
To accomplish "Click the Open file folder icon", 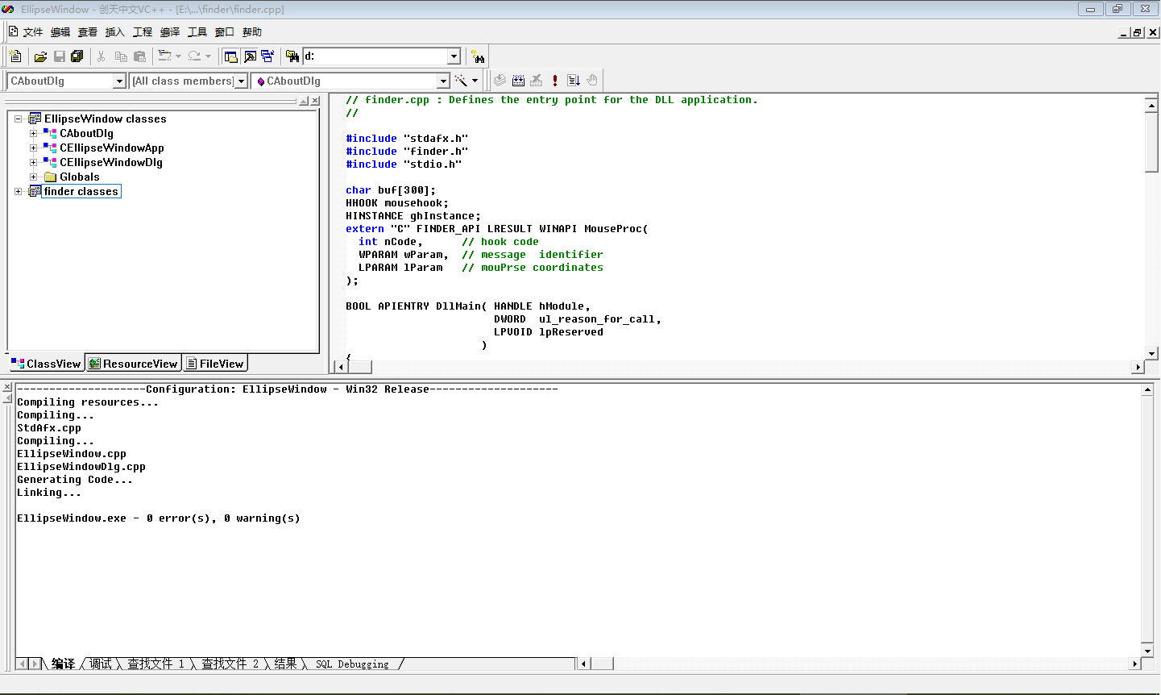I will pos(40,56).
